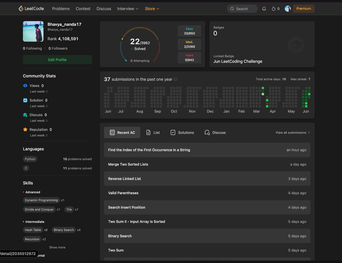Click the View all submissions arrow
The image size is (342, 263).
(309, 132)
